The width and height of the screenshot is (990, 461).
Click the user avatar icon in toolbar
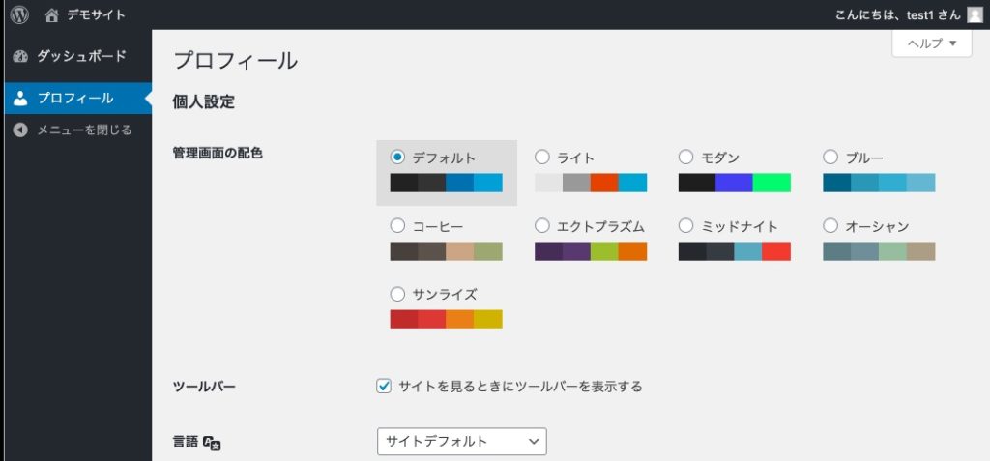pyautogui.click(x=974, y=14)
